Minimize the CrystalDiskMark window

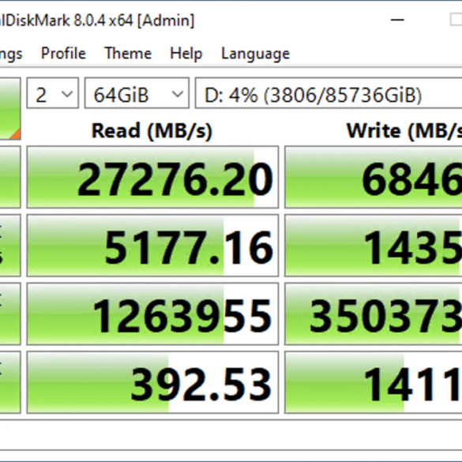point(397,20)
